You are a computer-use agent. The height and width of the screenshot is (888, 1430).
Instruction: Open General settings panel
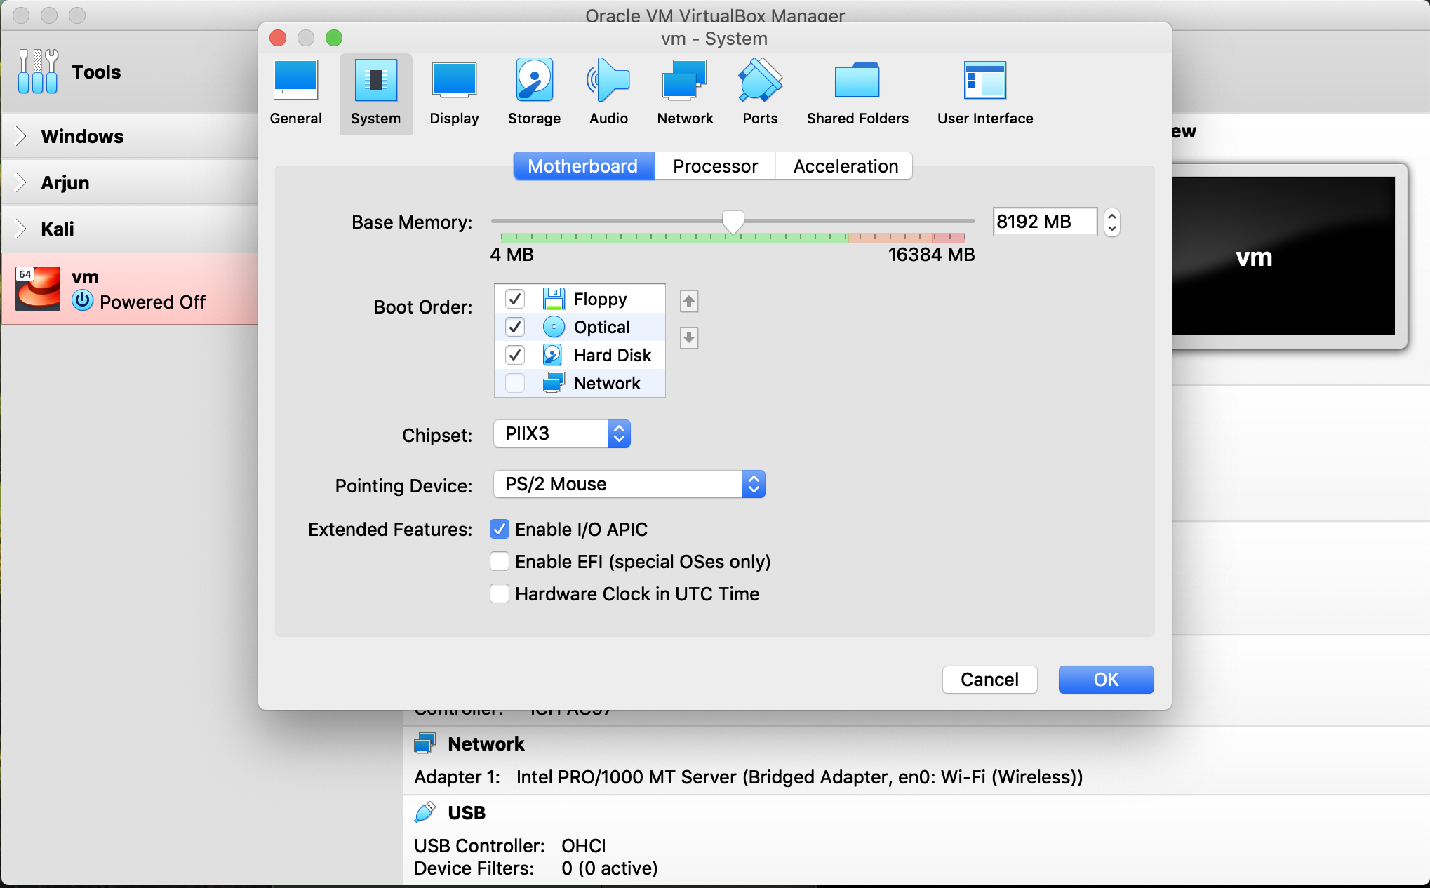[295, 92]
